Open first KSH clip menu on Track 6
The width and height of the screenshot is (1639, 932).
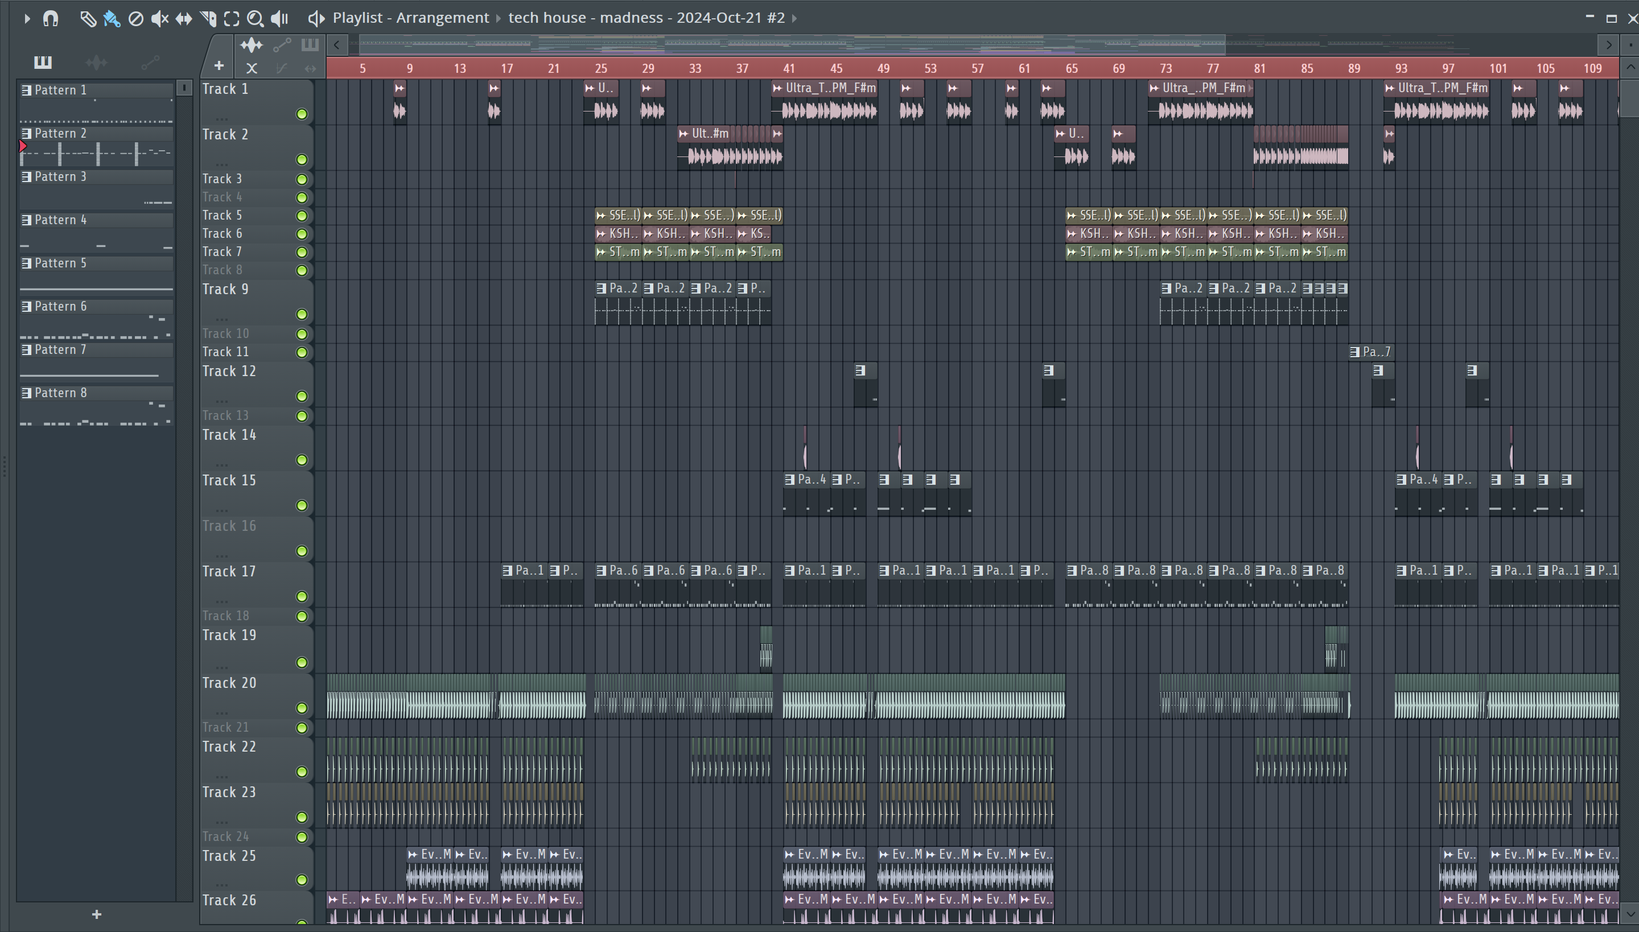601,234
